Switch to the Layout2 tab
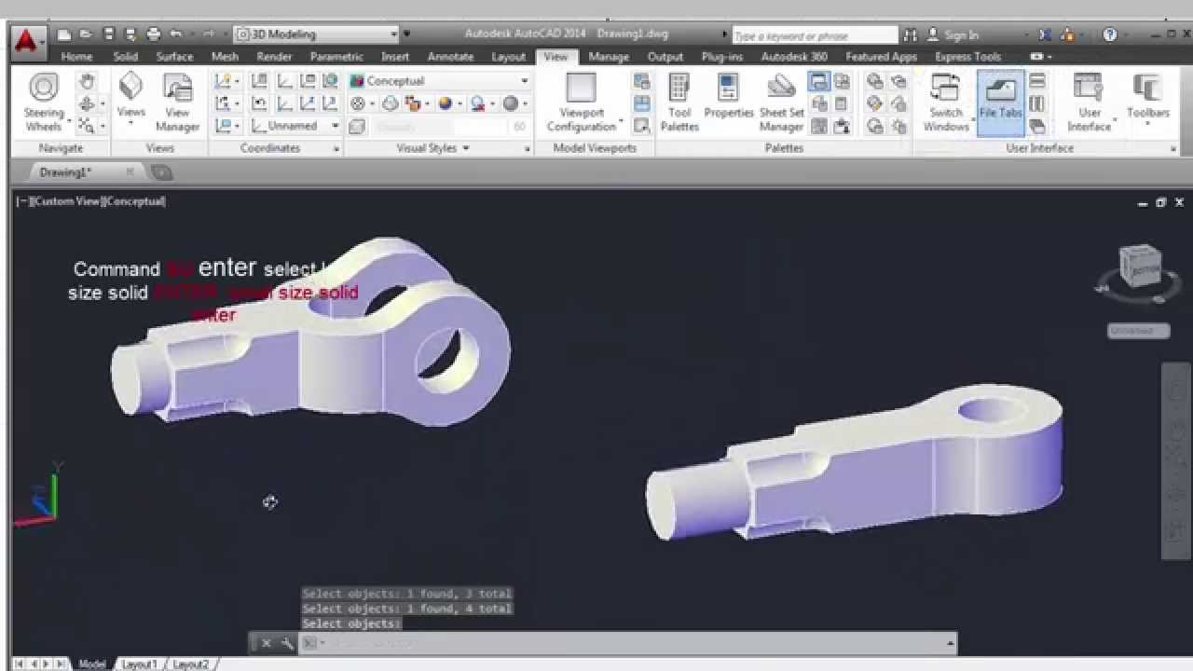The height and width of the screenshot is (671, 1193). (190, 664)
